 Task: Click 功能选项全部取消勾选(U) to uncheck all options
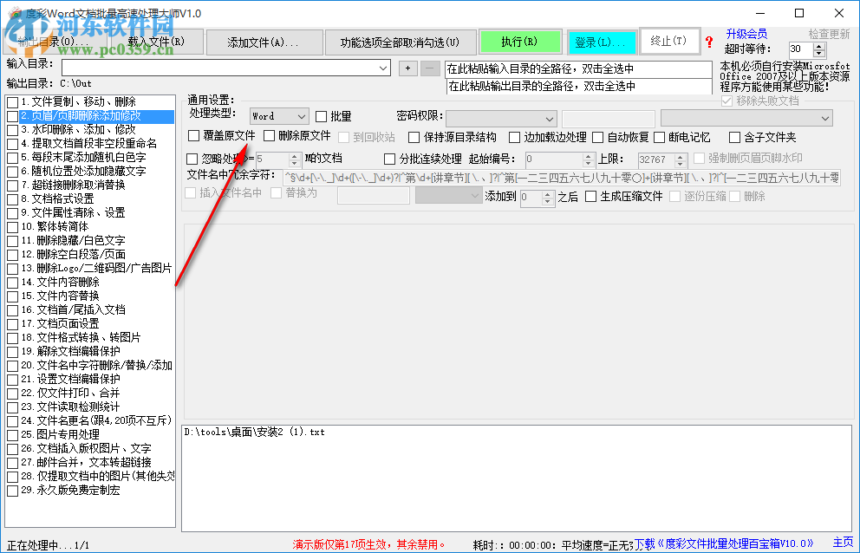pyautogui.click(x=401, y=41)
